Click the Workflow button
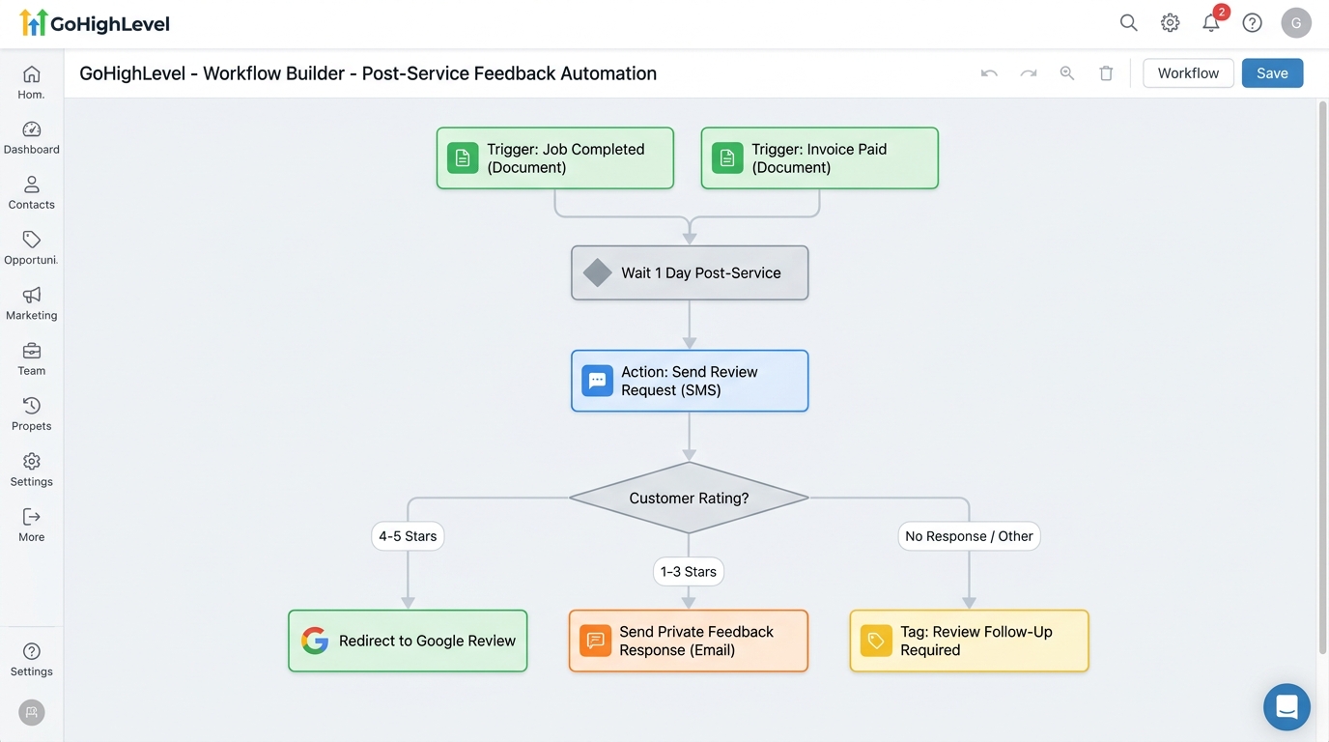Viewport: 1329px width, 742px height. coord(1188,73)
